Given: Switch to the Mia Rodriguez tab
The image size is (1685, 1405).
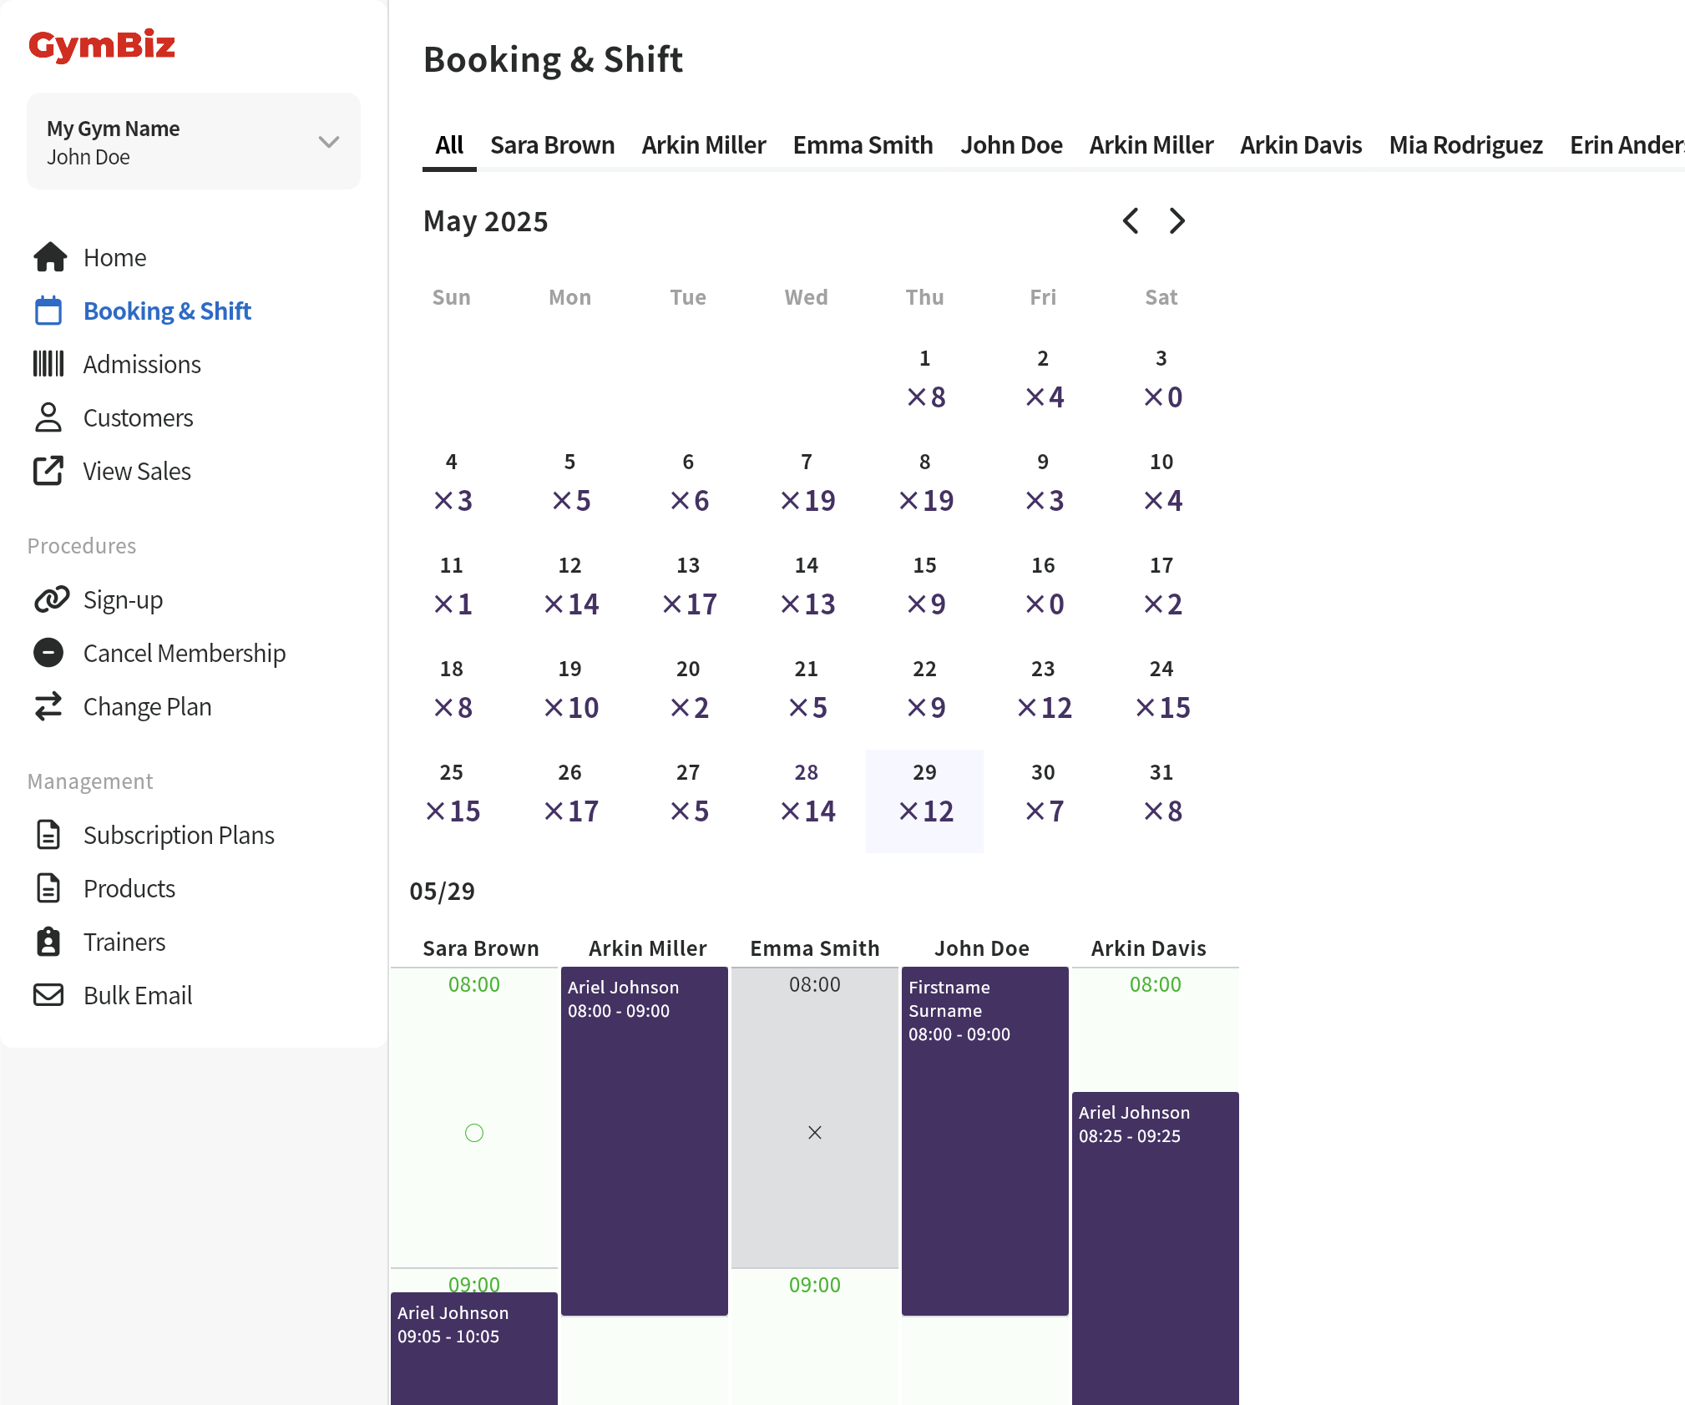Looking at the screenshot, I should coord(1465,145).
